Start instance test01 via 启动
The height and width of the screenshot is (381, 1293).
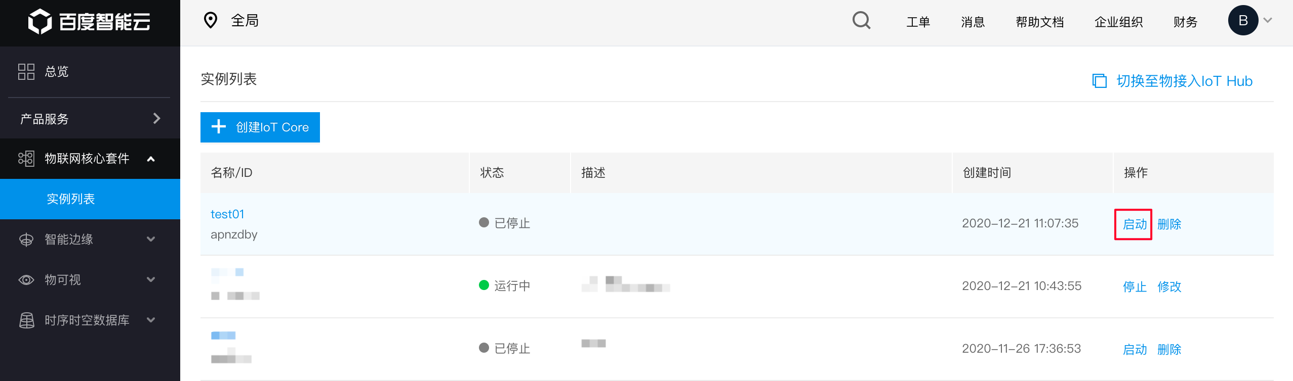(1135, 224)
